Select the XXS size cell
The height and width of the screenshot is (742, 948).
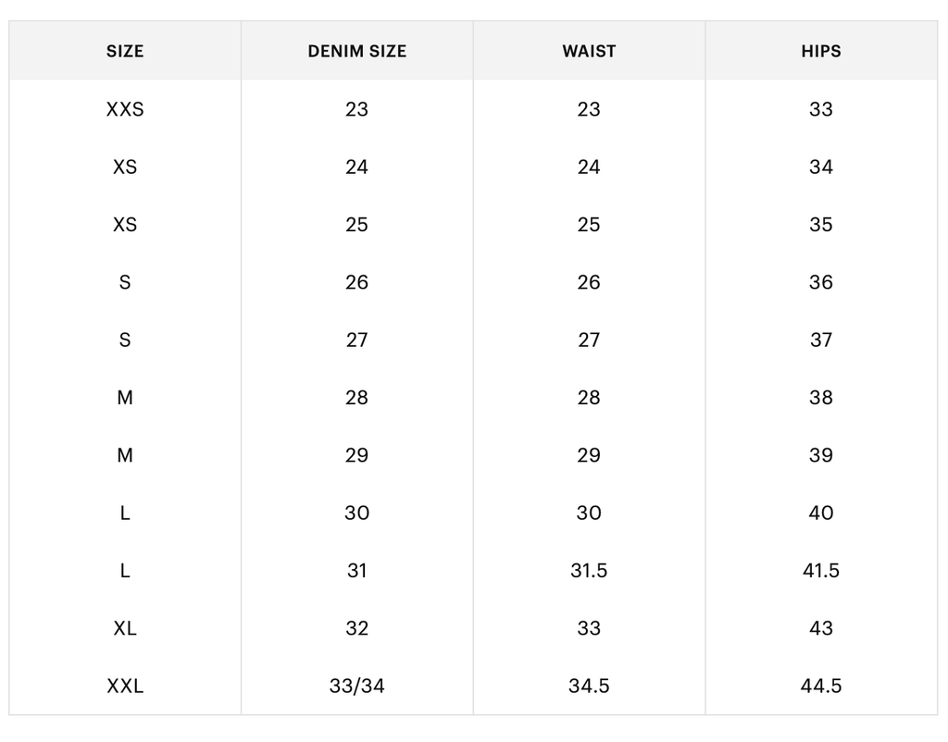(x=125, y=109)
